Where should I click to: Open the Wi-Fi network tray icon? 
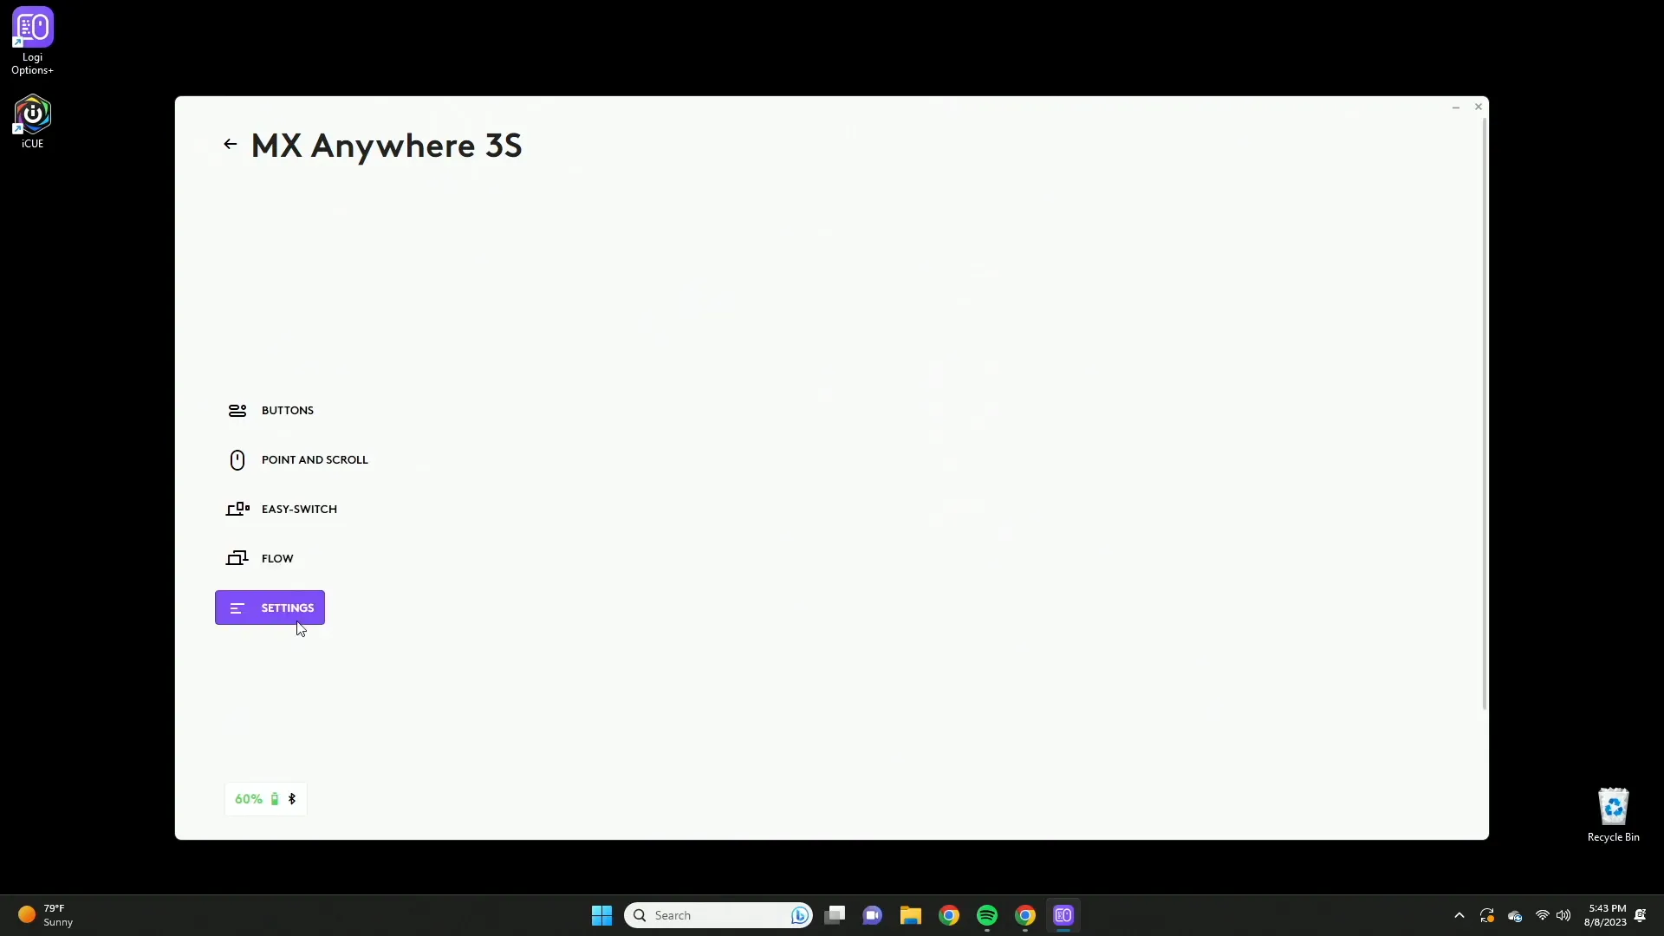1543,915
